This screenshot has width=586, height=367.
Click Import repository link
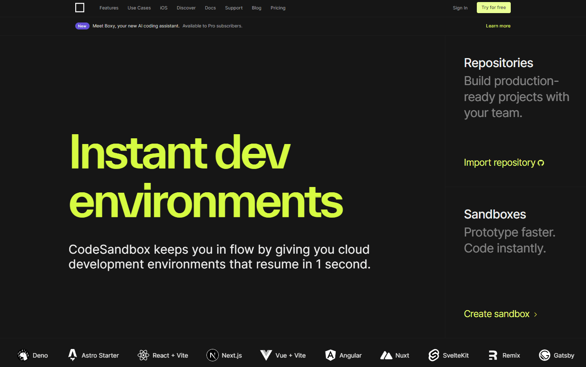click(499, 162)
